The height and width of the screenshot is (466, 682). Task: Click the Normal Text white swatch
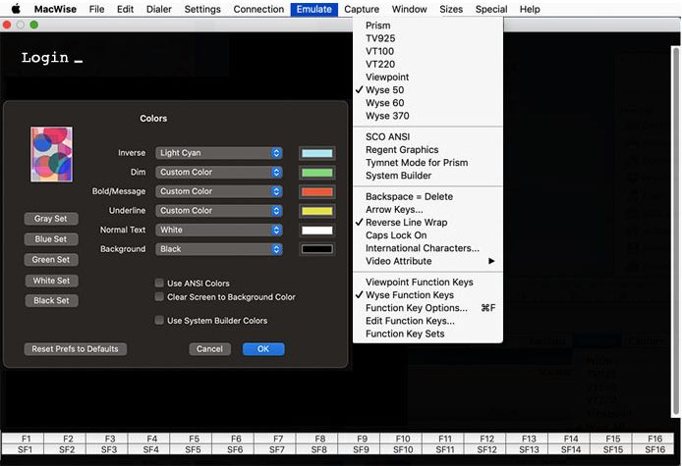pos(317,231)
